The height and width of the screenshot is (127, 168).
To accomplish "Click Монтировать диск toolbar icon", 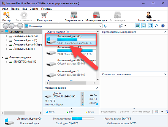I will (x=96, y=15).
